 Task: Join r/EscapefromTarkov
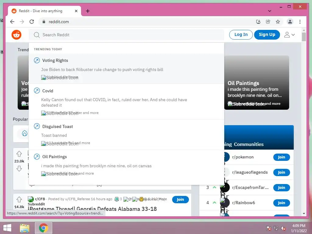coord(281,188)
